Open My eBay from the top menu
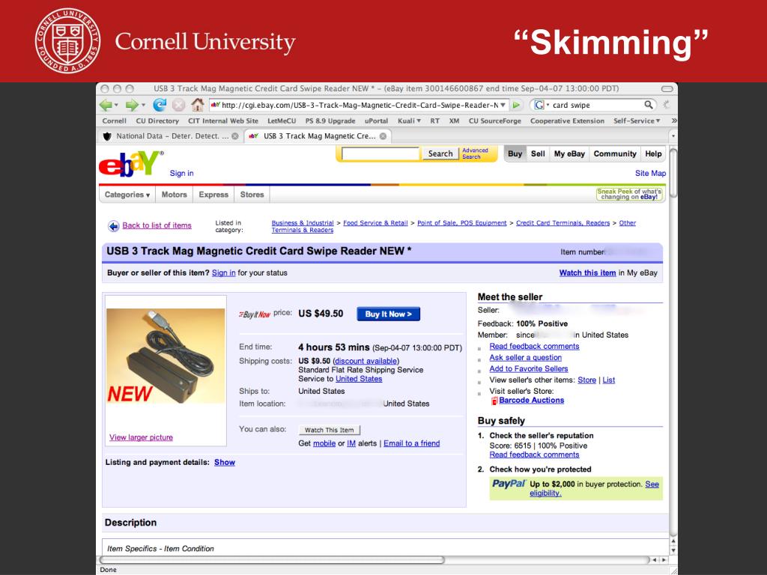767x575 pixels. pos(569,153)
